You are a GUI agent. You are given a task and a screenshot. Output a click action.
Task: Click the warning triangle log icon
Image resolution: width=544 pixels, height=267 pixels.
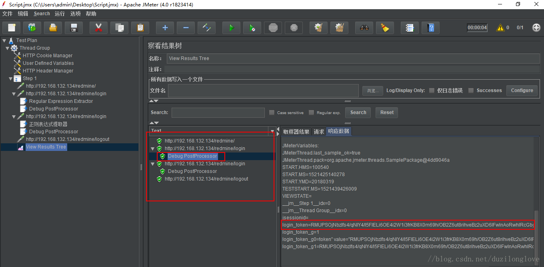point(500,28)
